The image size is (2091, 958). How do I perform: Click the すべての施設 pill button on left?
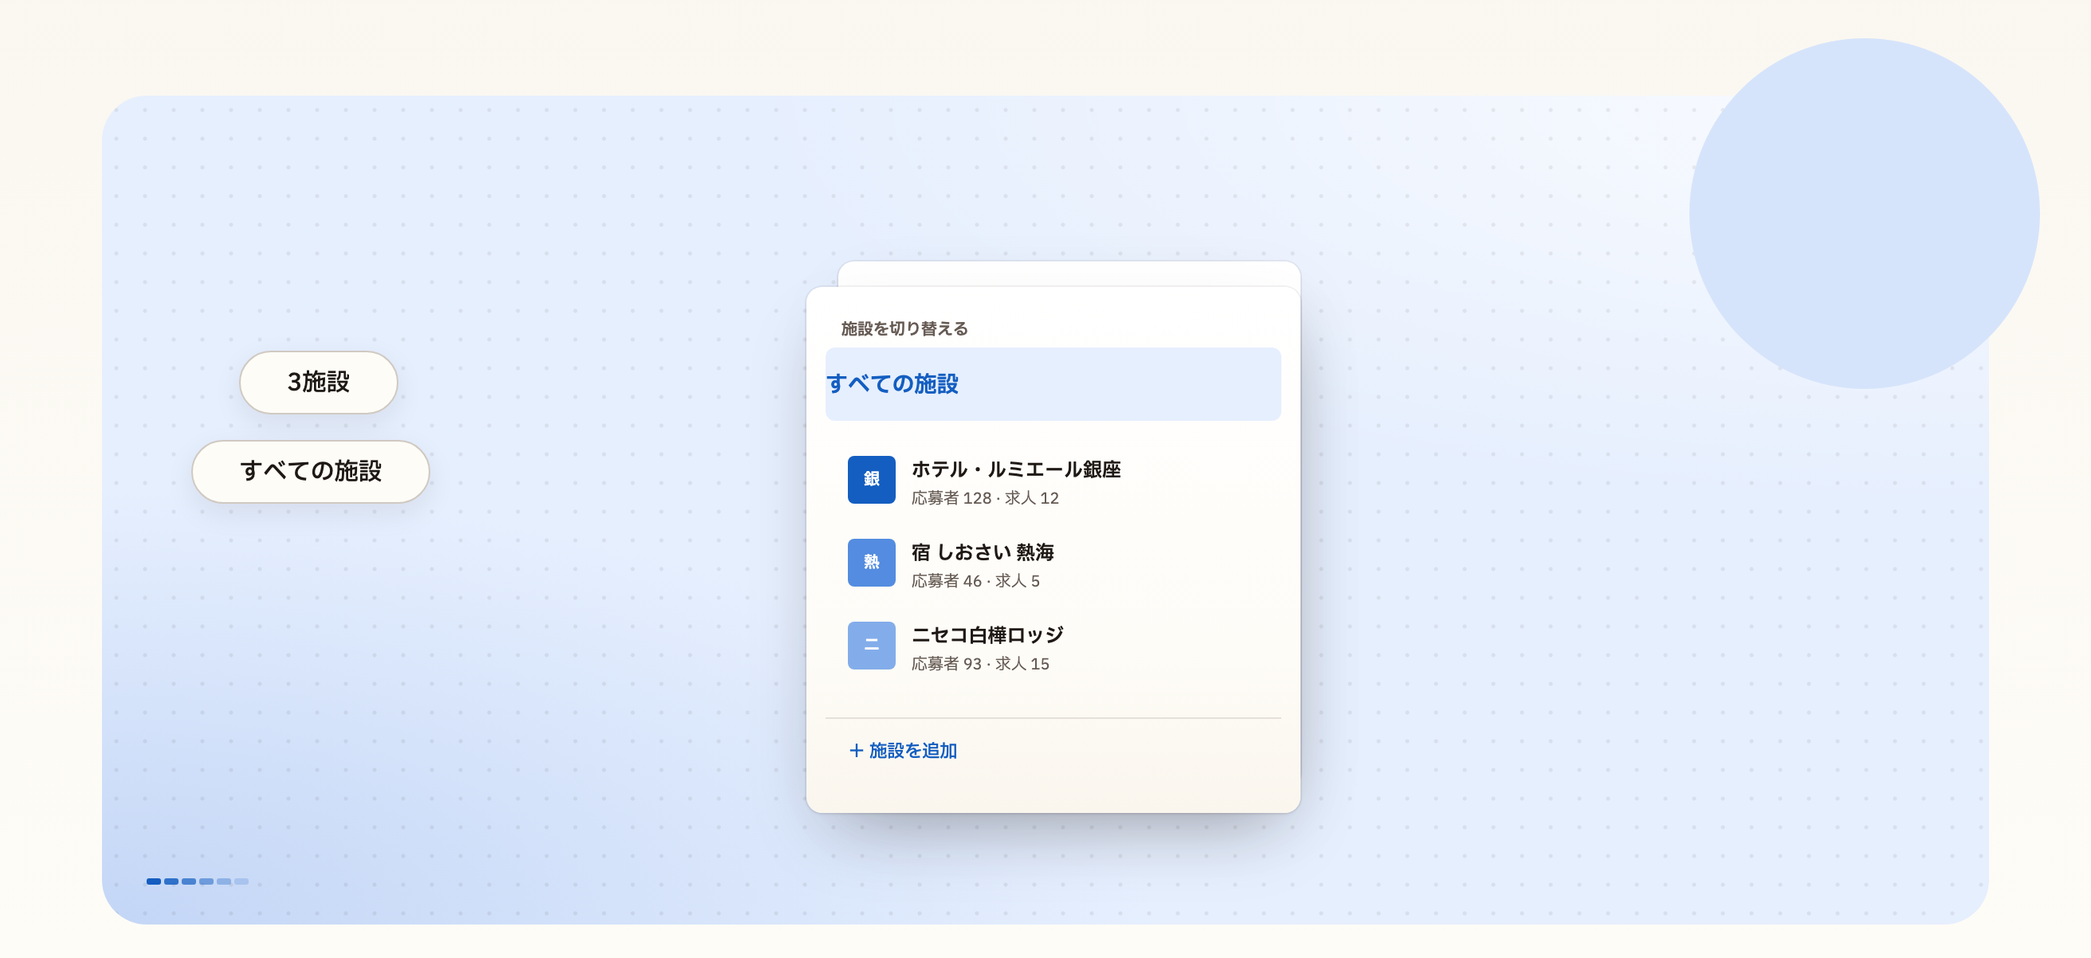click(310, 471)
